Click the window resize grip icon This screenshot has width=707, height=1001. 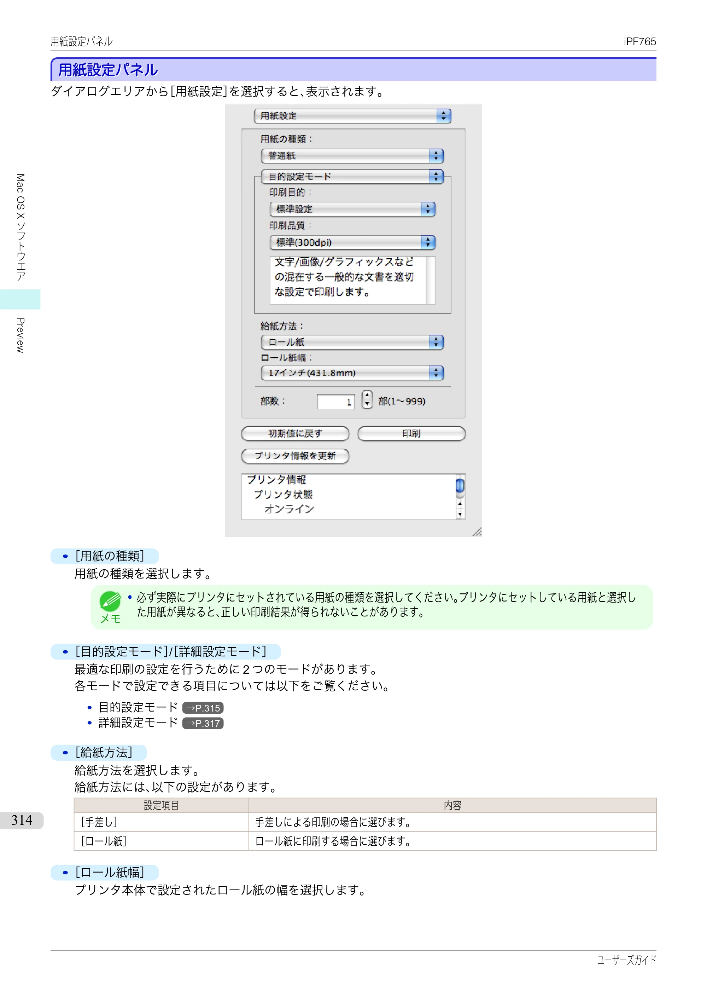click(477, 531)
